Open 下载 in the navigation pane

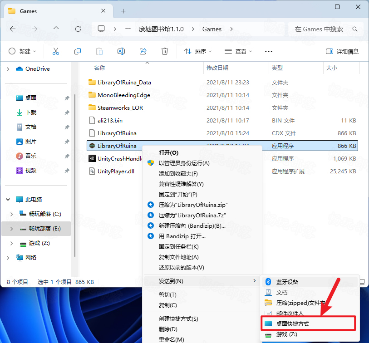click(31, 113)
